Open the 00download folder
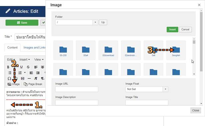This screenshot has height=126, width=205. pos(108,50)
